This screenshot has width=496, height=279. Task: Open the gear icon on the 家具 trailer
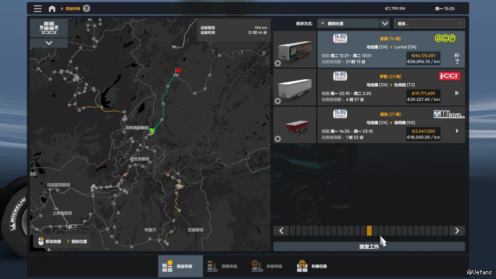[278, 63]
